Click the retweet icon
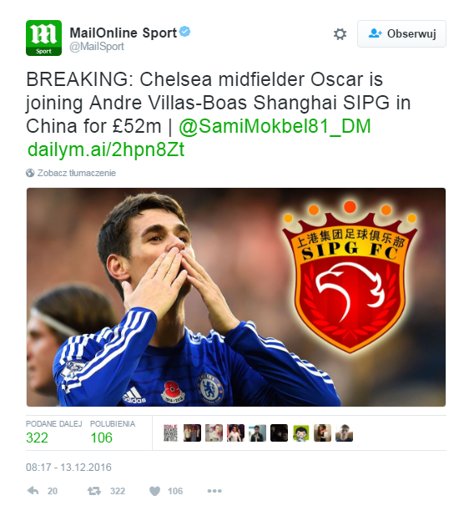The height and width of the screenshot is (521, 474). point(94,491)
